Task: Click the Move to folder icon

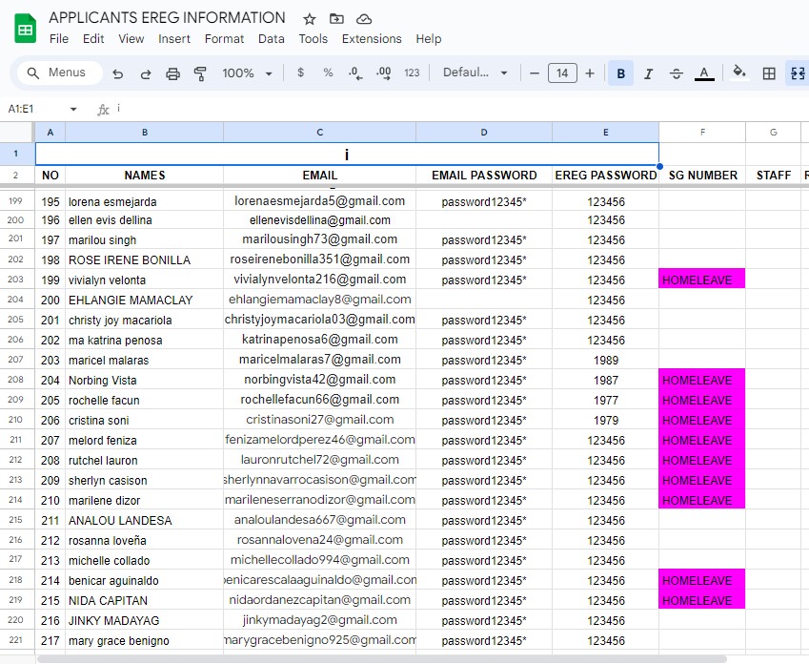Action: coord(336,19)
